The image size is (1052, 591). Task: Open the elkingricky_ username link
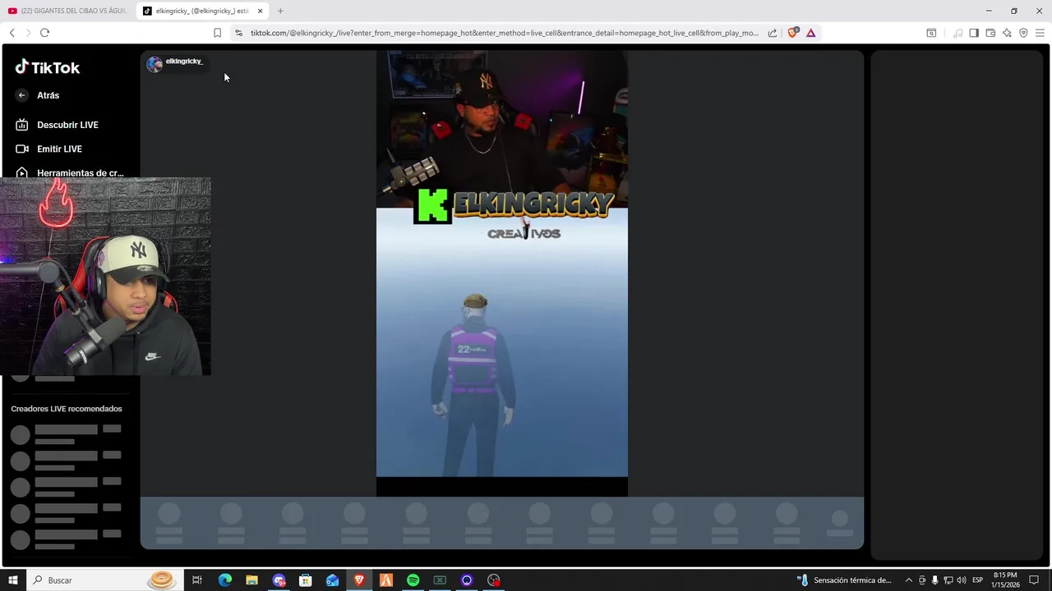[x=184, y=62]
